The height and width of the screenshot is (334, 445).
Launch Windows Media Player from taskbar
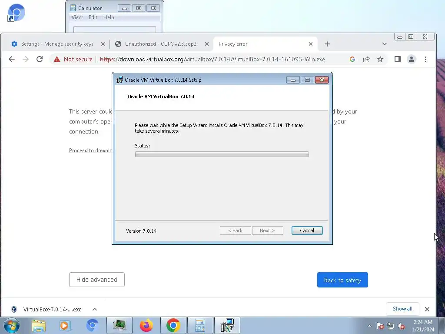[x=65, y=325]
